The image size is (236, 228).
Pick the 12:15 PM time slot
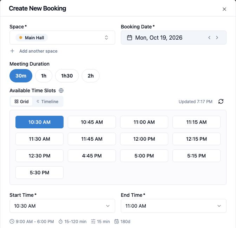pos(196,139)
